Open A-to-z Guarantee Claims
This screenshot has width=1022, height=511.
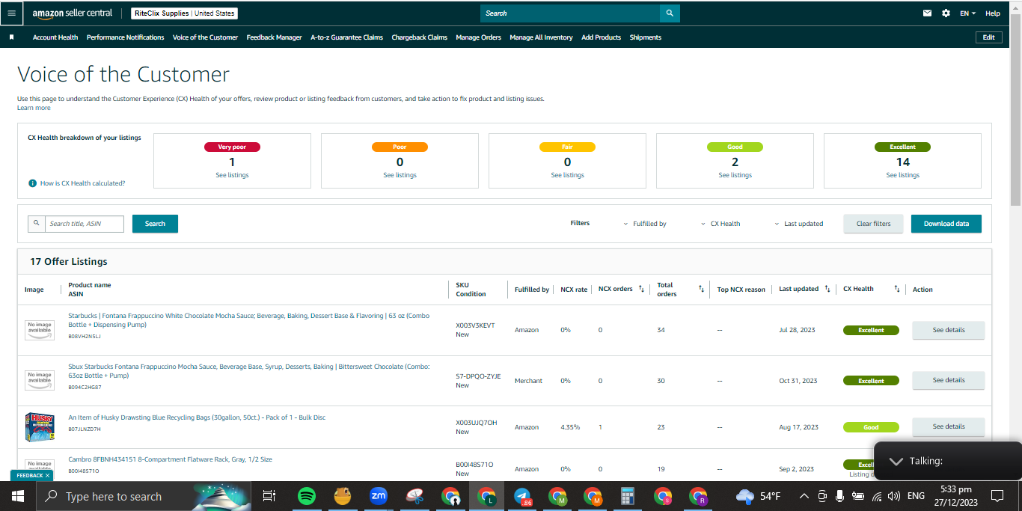pos(346,37)
